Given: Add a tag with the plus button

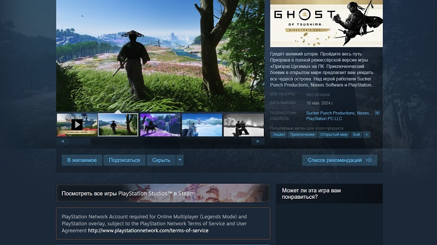Looking at the screenshot, I should pos(367,134).
